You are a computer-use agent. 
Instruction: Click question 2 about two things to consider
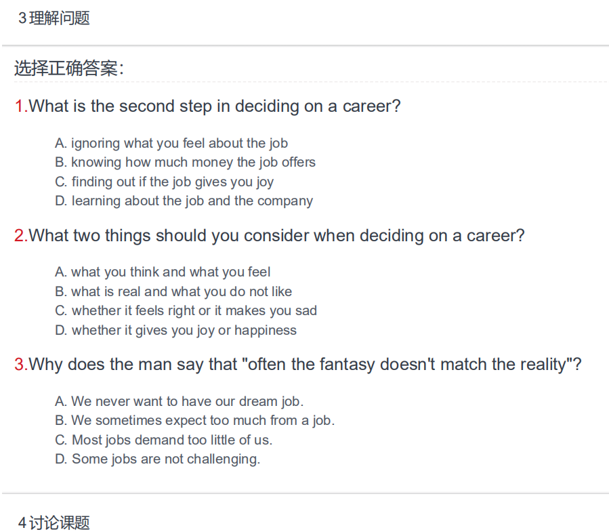(270, 236)
